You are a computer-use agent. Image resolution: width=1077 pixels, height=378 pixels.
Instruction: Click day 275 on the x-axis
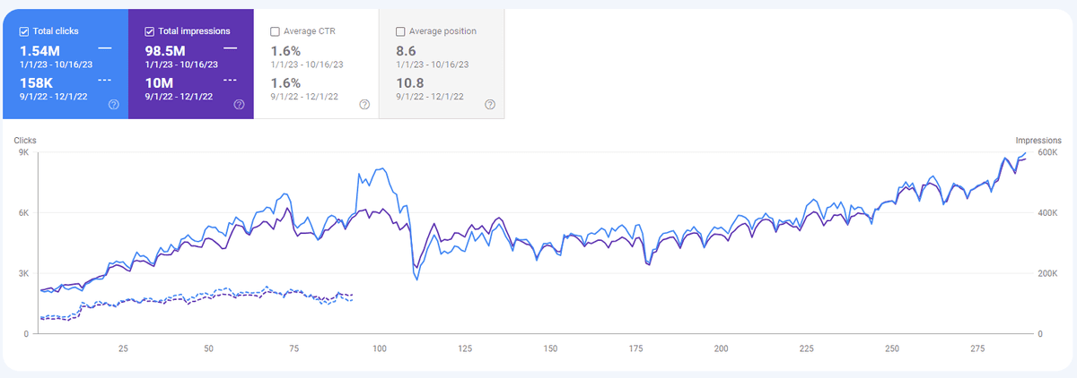point(976,348)
